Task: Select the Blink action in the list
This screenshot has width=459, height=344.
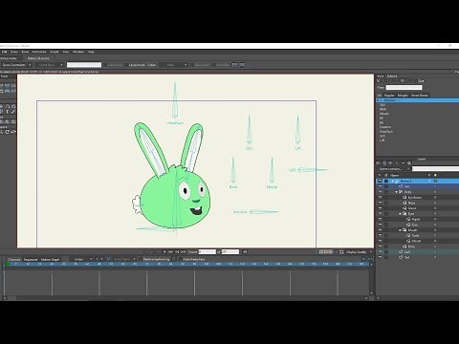Action: click(x=382, y=109)
